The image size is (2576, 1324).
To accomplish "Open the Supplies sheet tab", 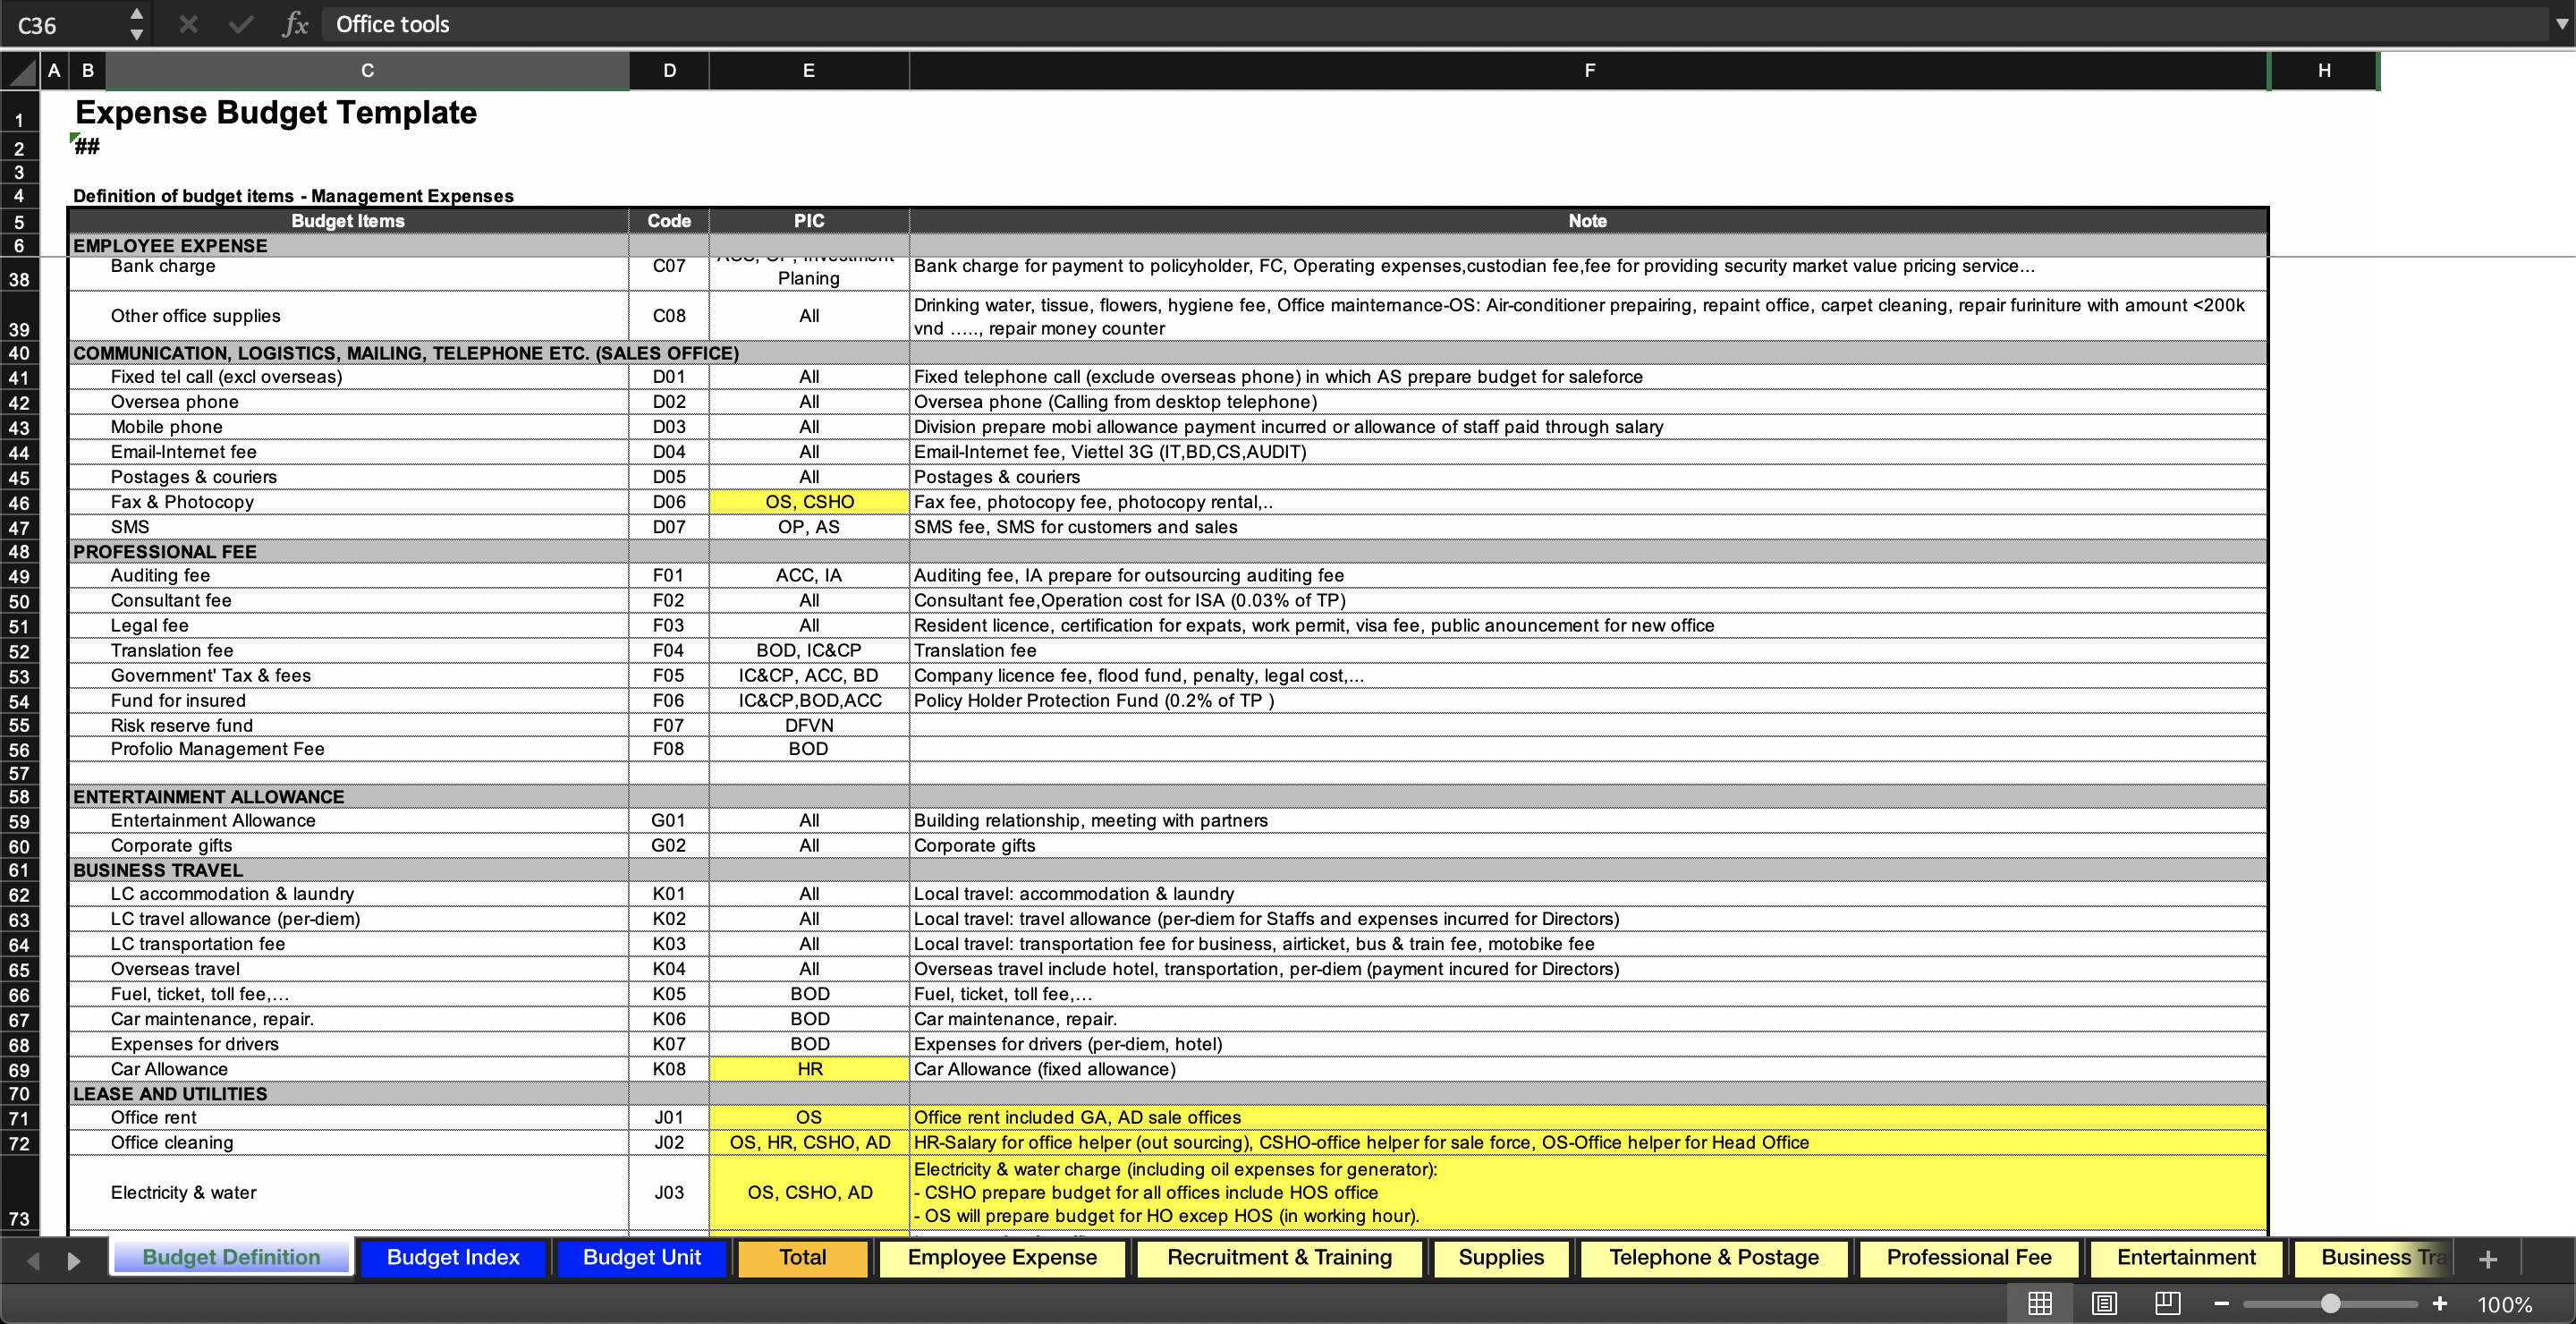I will 1501,1258.
